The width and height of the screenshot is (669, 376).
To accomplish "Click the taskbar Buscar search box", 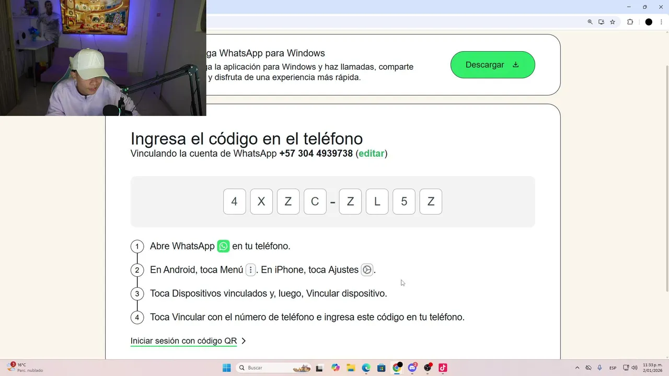I will [273, 368].
